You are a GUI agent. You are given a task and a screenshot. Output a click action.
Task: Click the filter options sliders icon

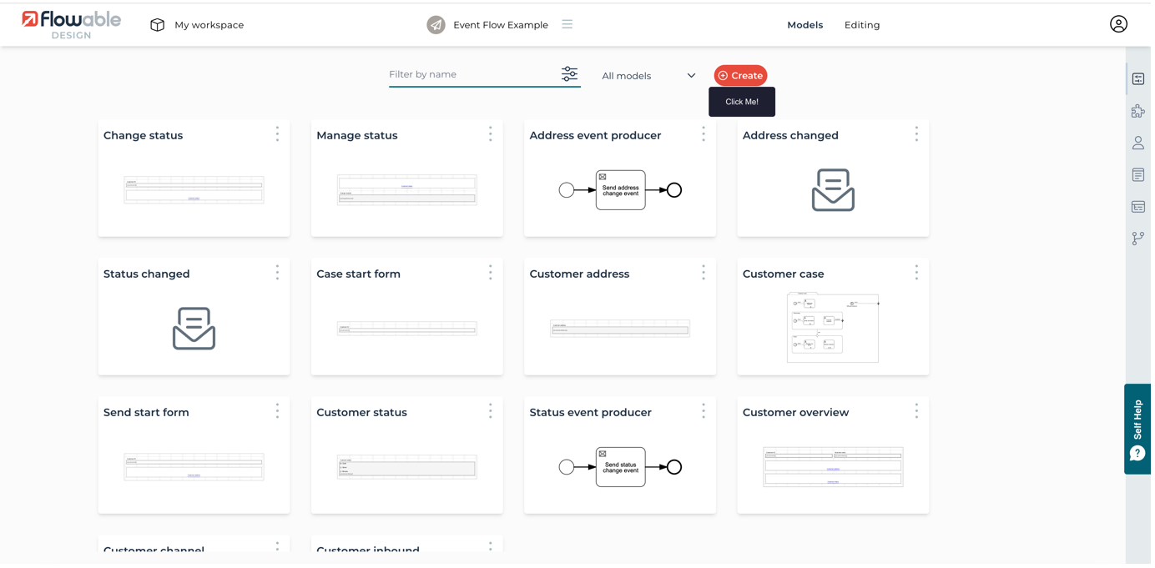[x=569, y=74]
